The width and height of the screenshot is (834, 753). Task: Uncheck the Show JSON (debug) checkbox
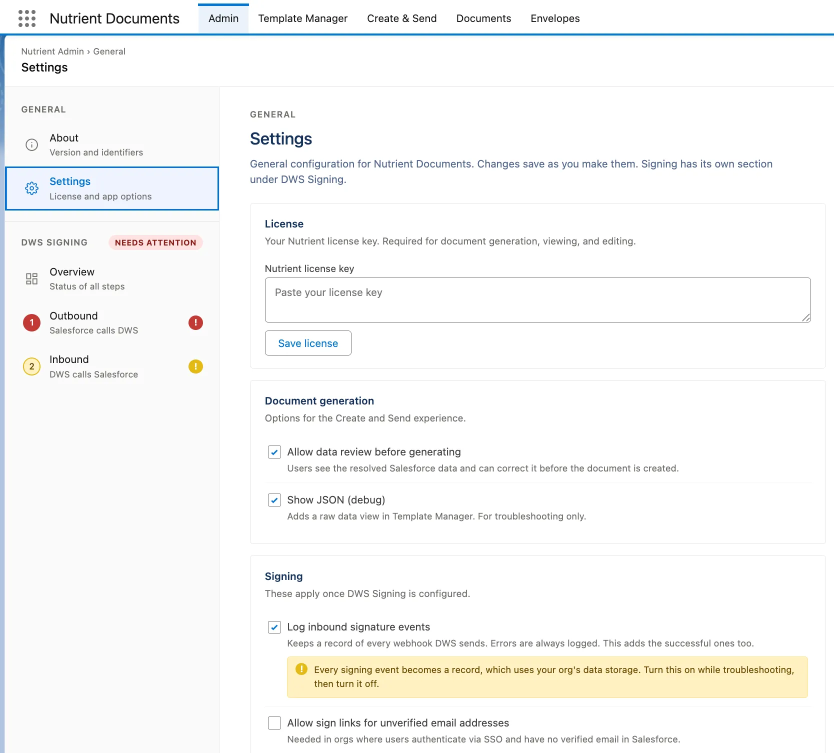274,500
